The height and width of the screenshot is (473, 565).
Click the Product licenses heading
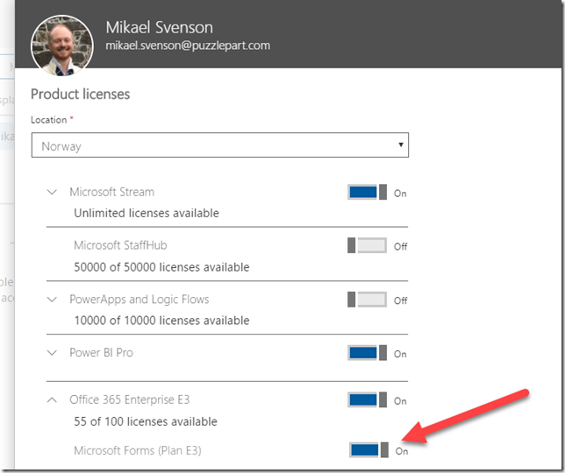tap(81, 95)
